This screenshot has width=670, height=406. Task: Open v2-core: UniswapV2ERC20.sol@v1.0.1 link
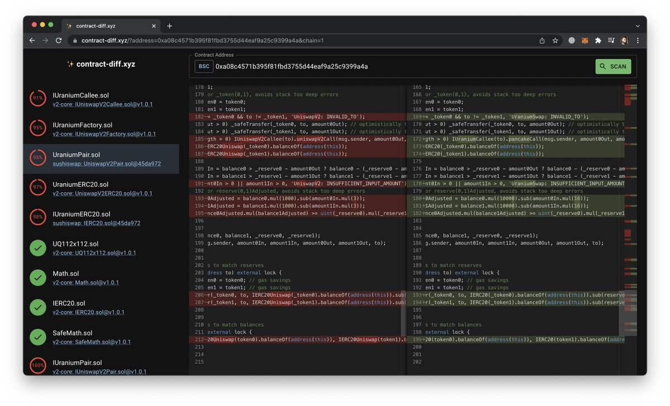(x=102, y=193)
